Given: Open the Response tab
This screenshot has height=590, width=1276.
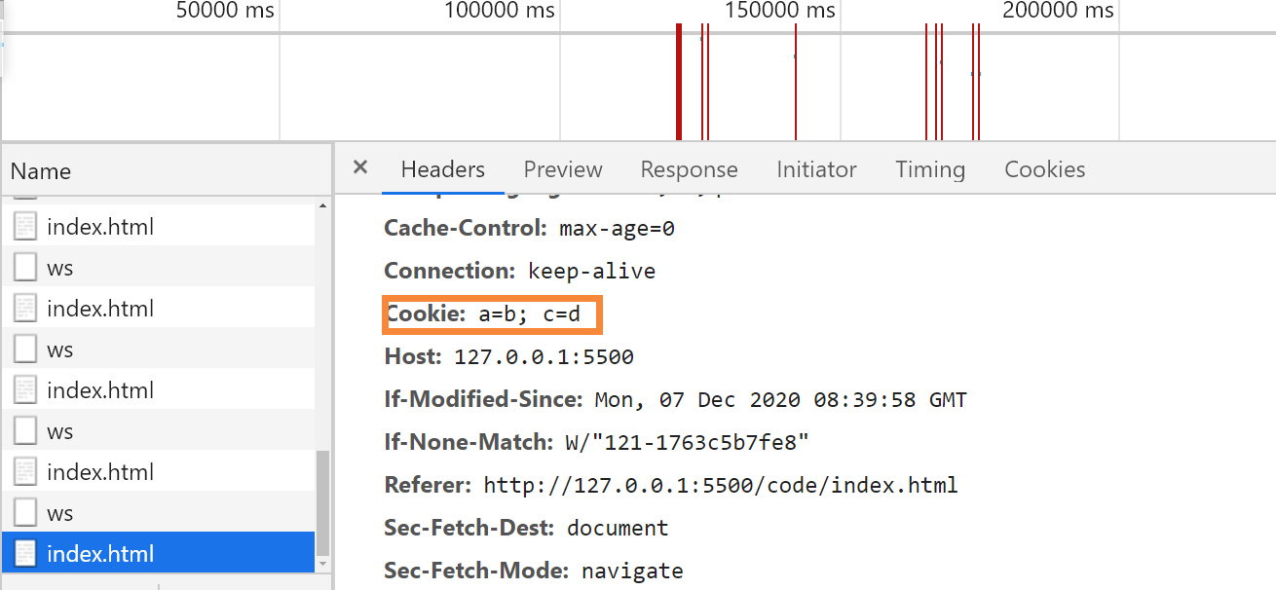Looking at the screenshot, I should pyautogui.click(x=689, y=169).
